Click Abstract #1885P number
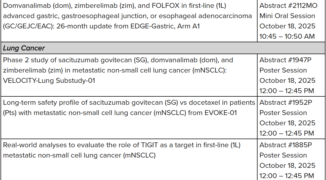The width and height of the screenshot is (326, 180). 286,145
